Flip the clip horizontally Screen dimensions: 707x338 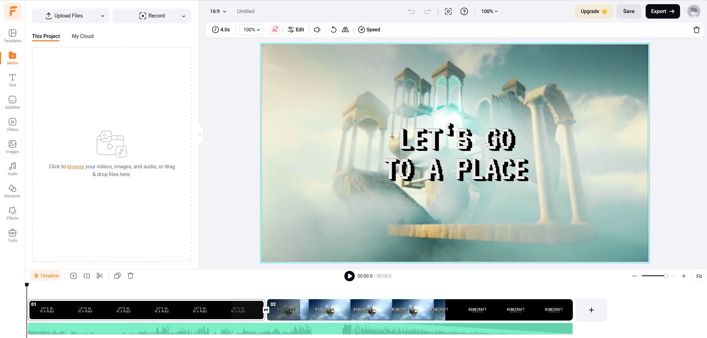point(345,29)
